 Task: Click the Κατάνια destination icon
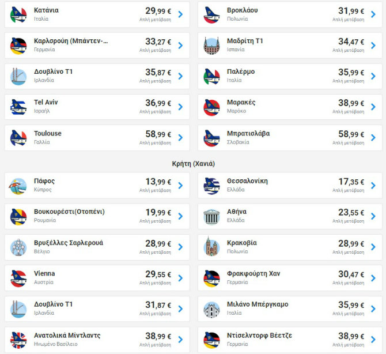point(19,15)
